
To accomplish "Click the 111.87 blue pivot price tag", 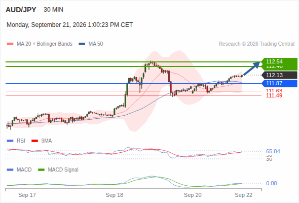I will coord(279,83).
